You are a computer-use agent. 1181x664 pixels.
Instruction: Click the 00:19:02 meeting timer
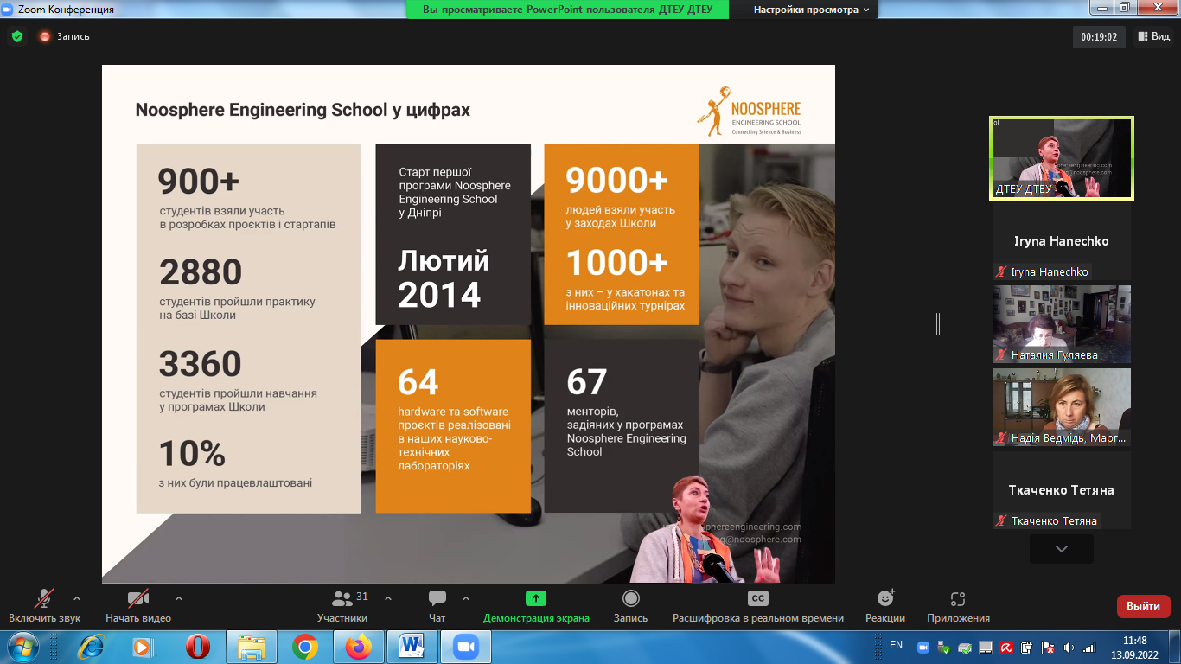click(x=1099, y=37)
